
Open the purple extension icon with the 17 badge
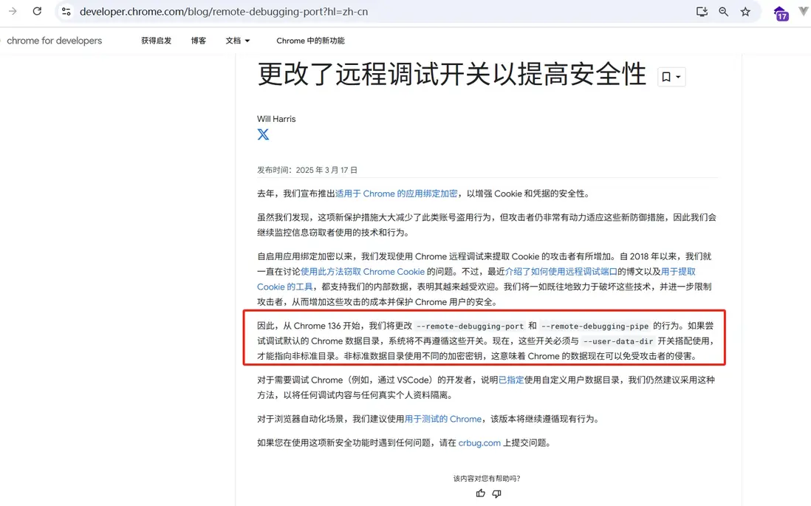pyautogui.click(x=781, y=13)
